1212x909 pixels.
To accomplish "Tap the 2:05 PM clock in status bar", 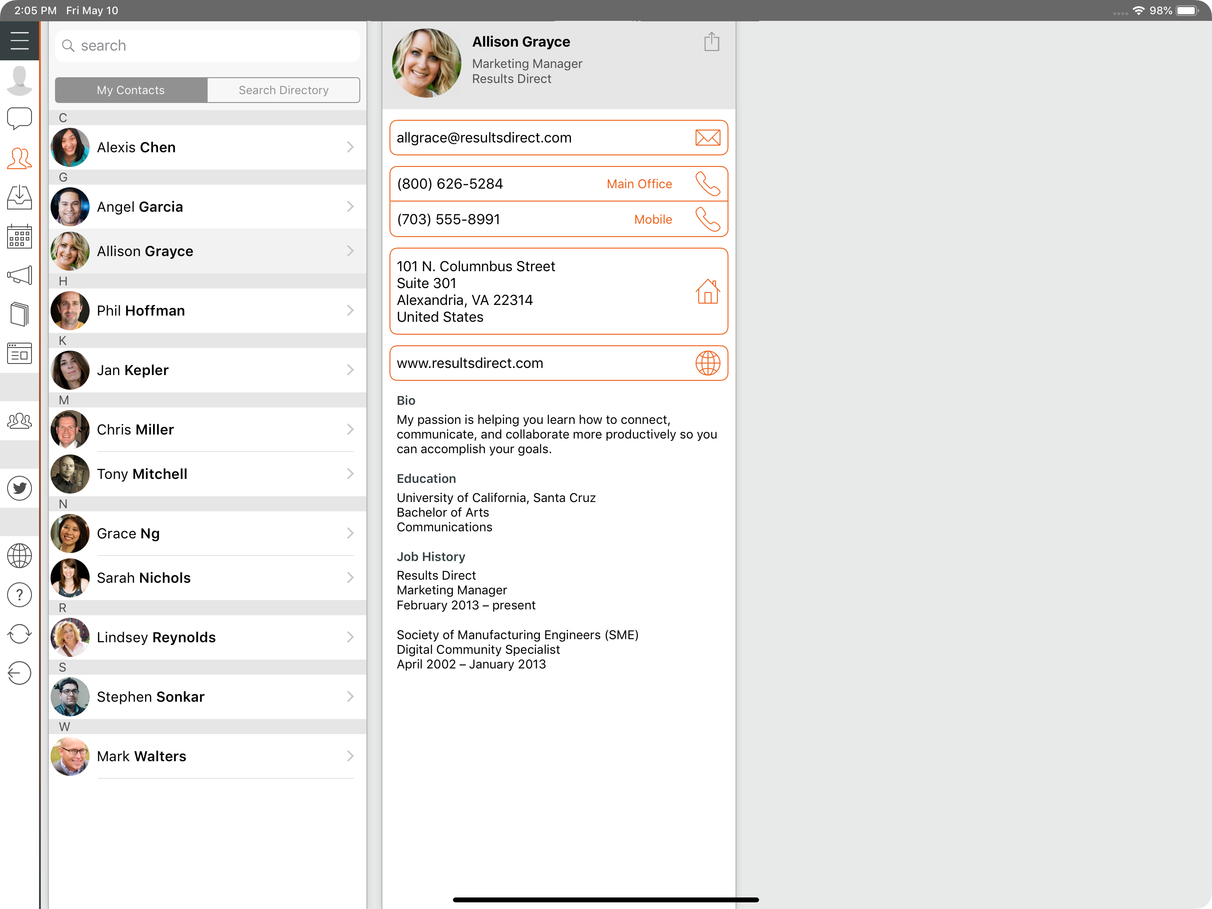I will (35, 10).
